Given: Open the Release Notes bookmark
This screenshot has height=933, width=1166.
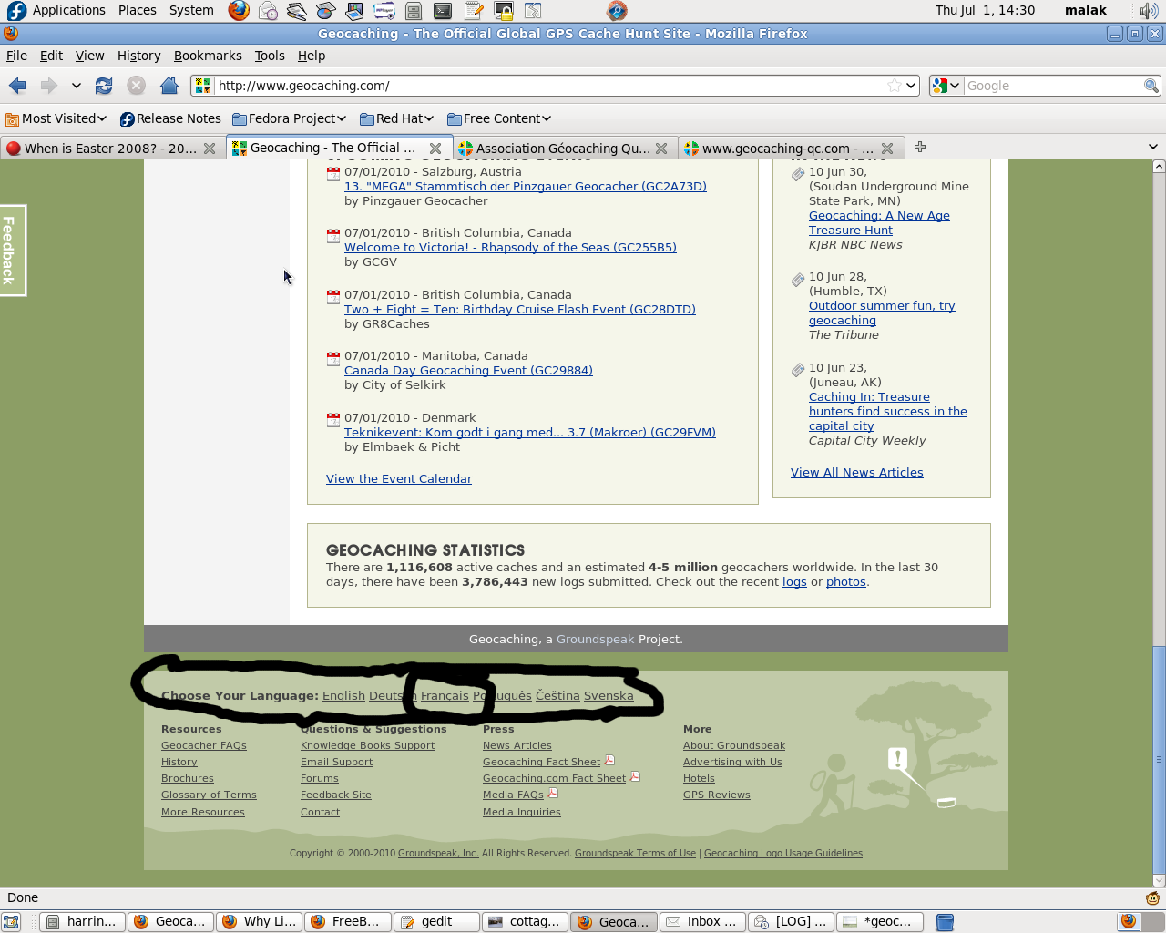Looking at the screenshot, I should [x=170, y=118].
